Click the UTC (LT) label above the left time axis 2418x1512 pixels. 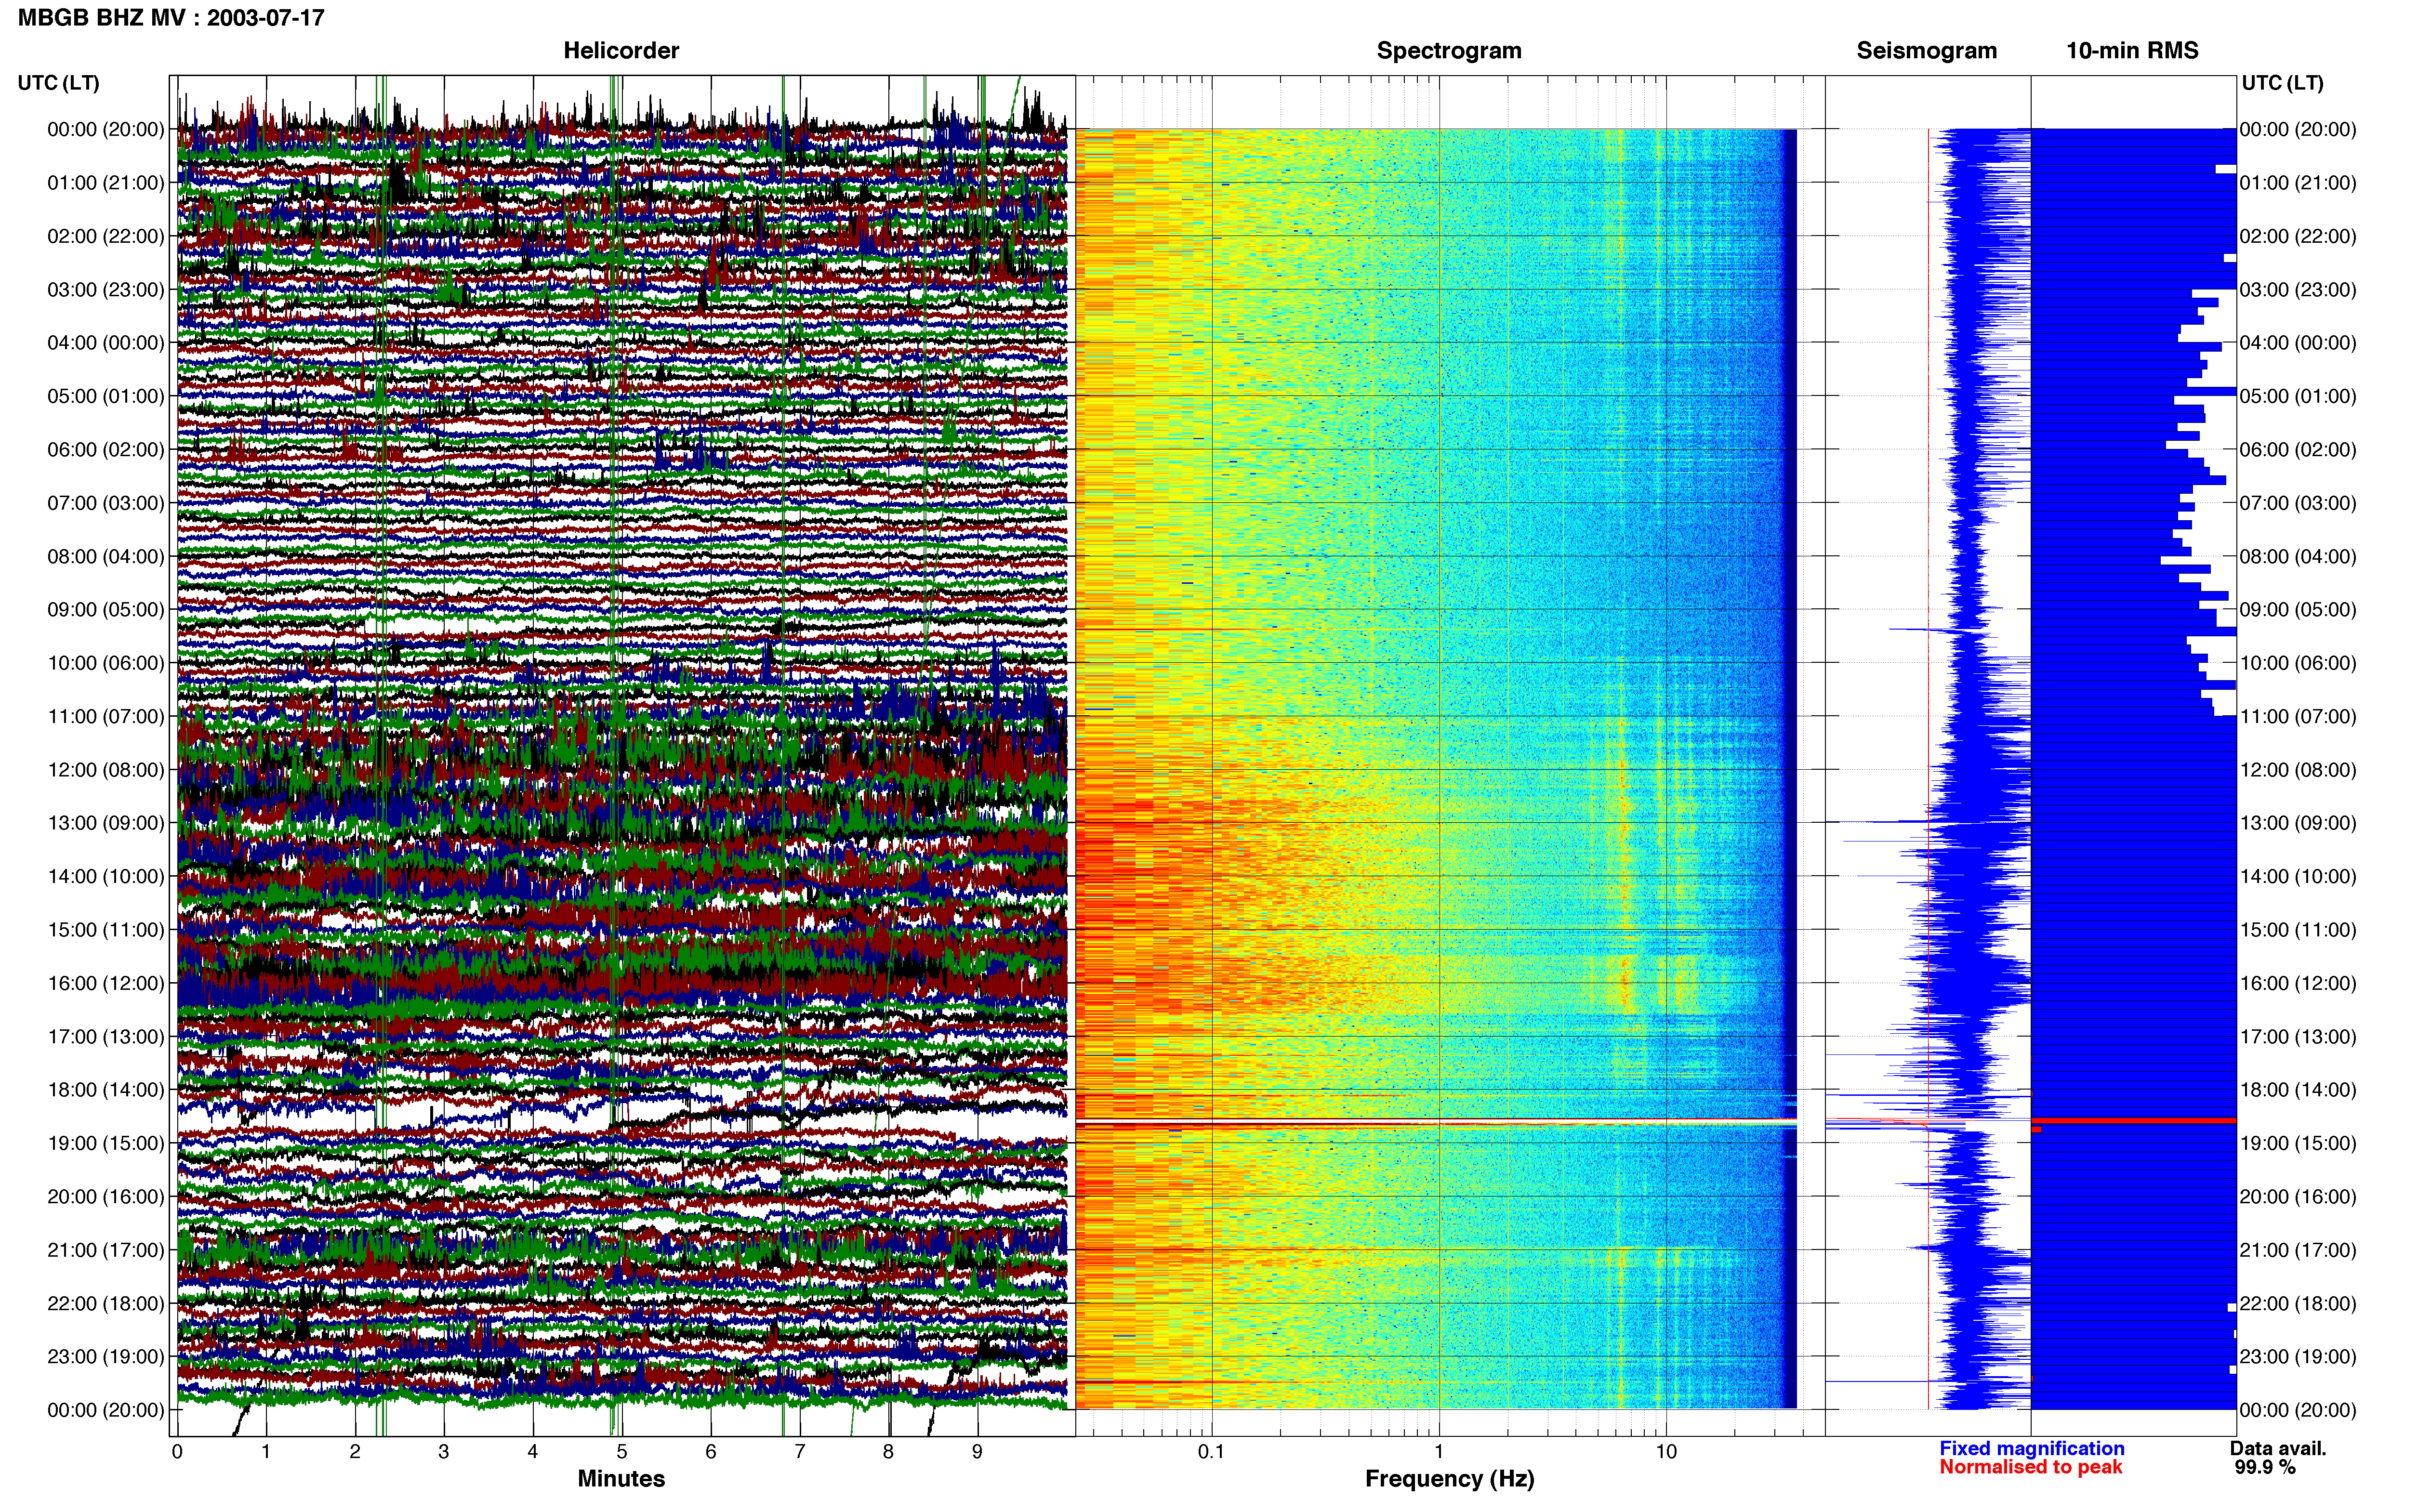point(59,82)
